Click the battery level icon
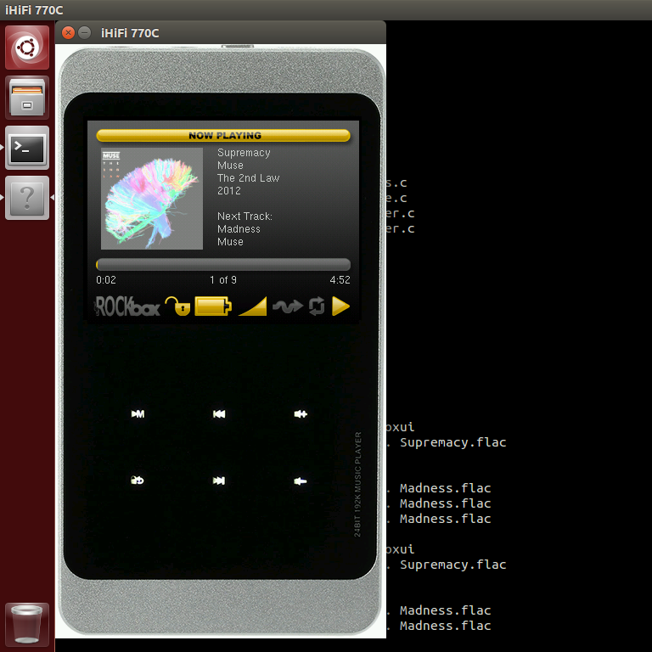 [x=213, y=306]
